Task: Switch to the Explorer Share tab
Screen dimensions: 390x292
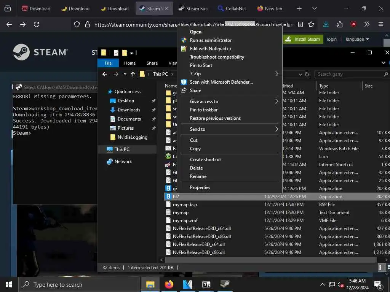Action: coord(152,63)
